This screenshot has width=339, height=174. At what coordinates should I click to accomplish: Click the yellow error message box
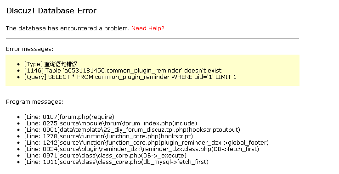click(153, 70)
